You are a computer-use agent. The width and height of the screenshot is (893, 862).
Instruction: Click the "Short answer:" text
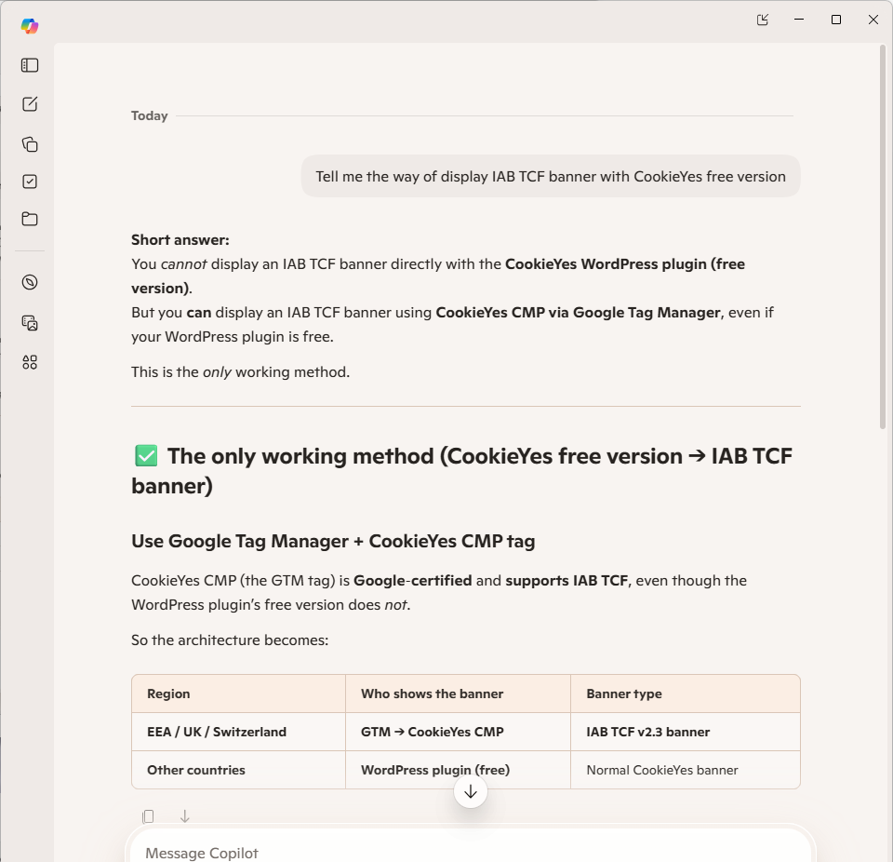point(180,240)
